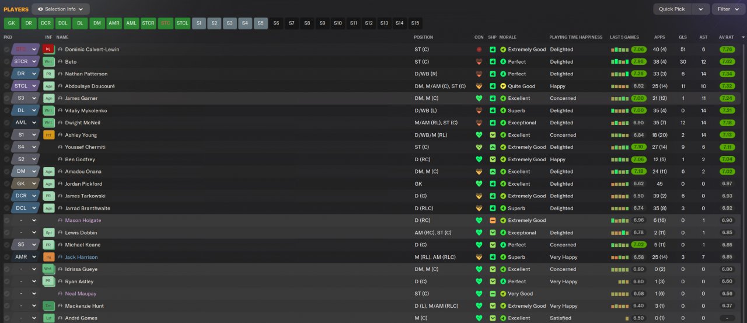Click the PR badge next to Nathan Patterson
The height and width of the screenshot is (323, 747).
[x=49, y=74]
